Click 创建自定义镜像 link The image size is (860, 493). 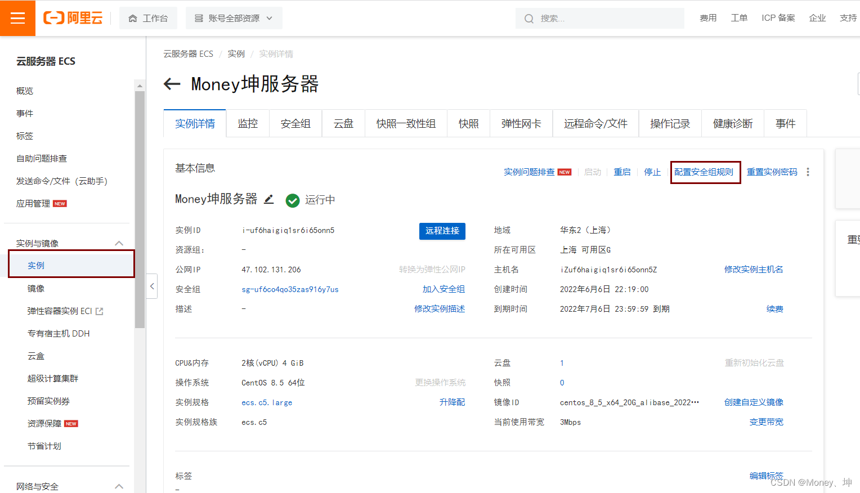[x=754, y=402]
